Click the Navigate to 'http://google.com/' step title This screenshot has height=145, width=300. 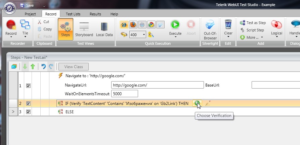[95, 76]
